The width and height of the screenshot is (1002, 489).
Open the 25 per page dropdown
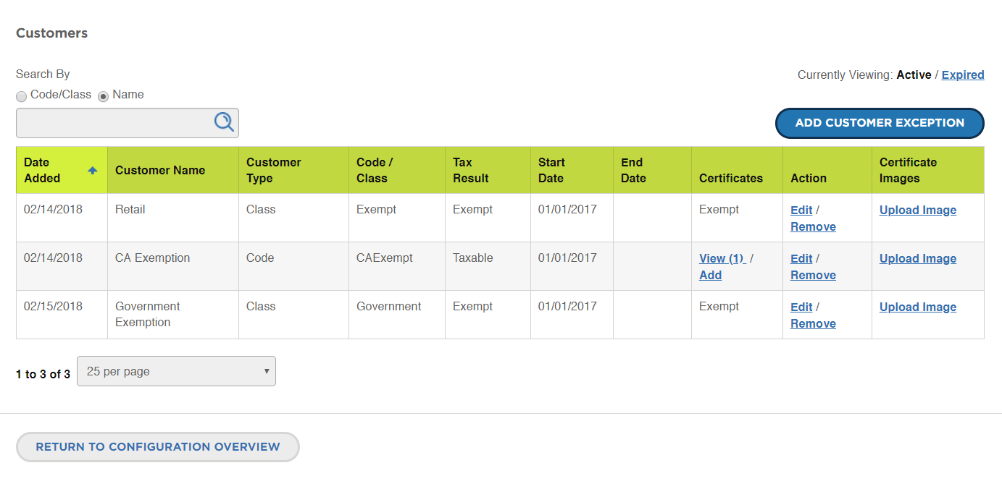[x=176, y=371]
